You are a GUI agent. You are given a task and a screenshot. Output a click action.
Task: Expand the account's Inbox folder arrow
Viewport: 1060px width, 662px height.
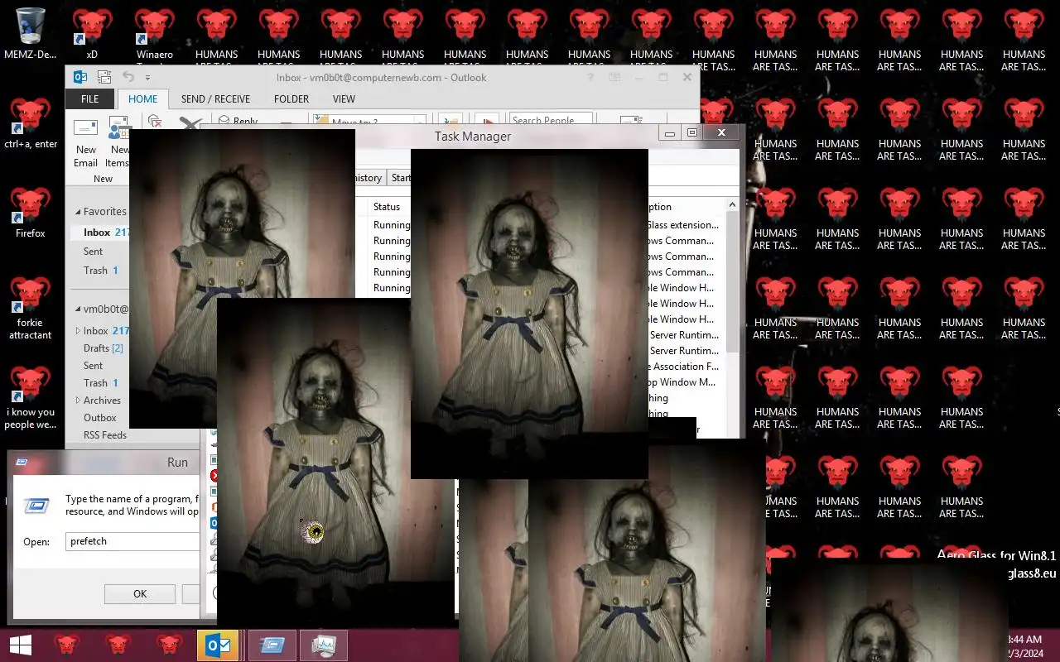pos(79,331)
